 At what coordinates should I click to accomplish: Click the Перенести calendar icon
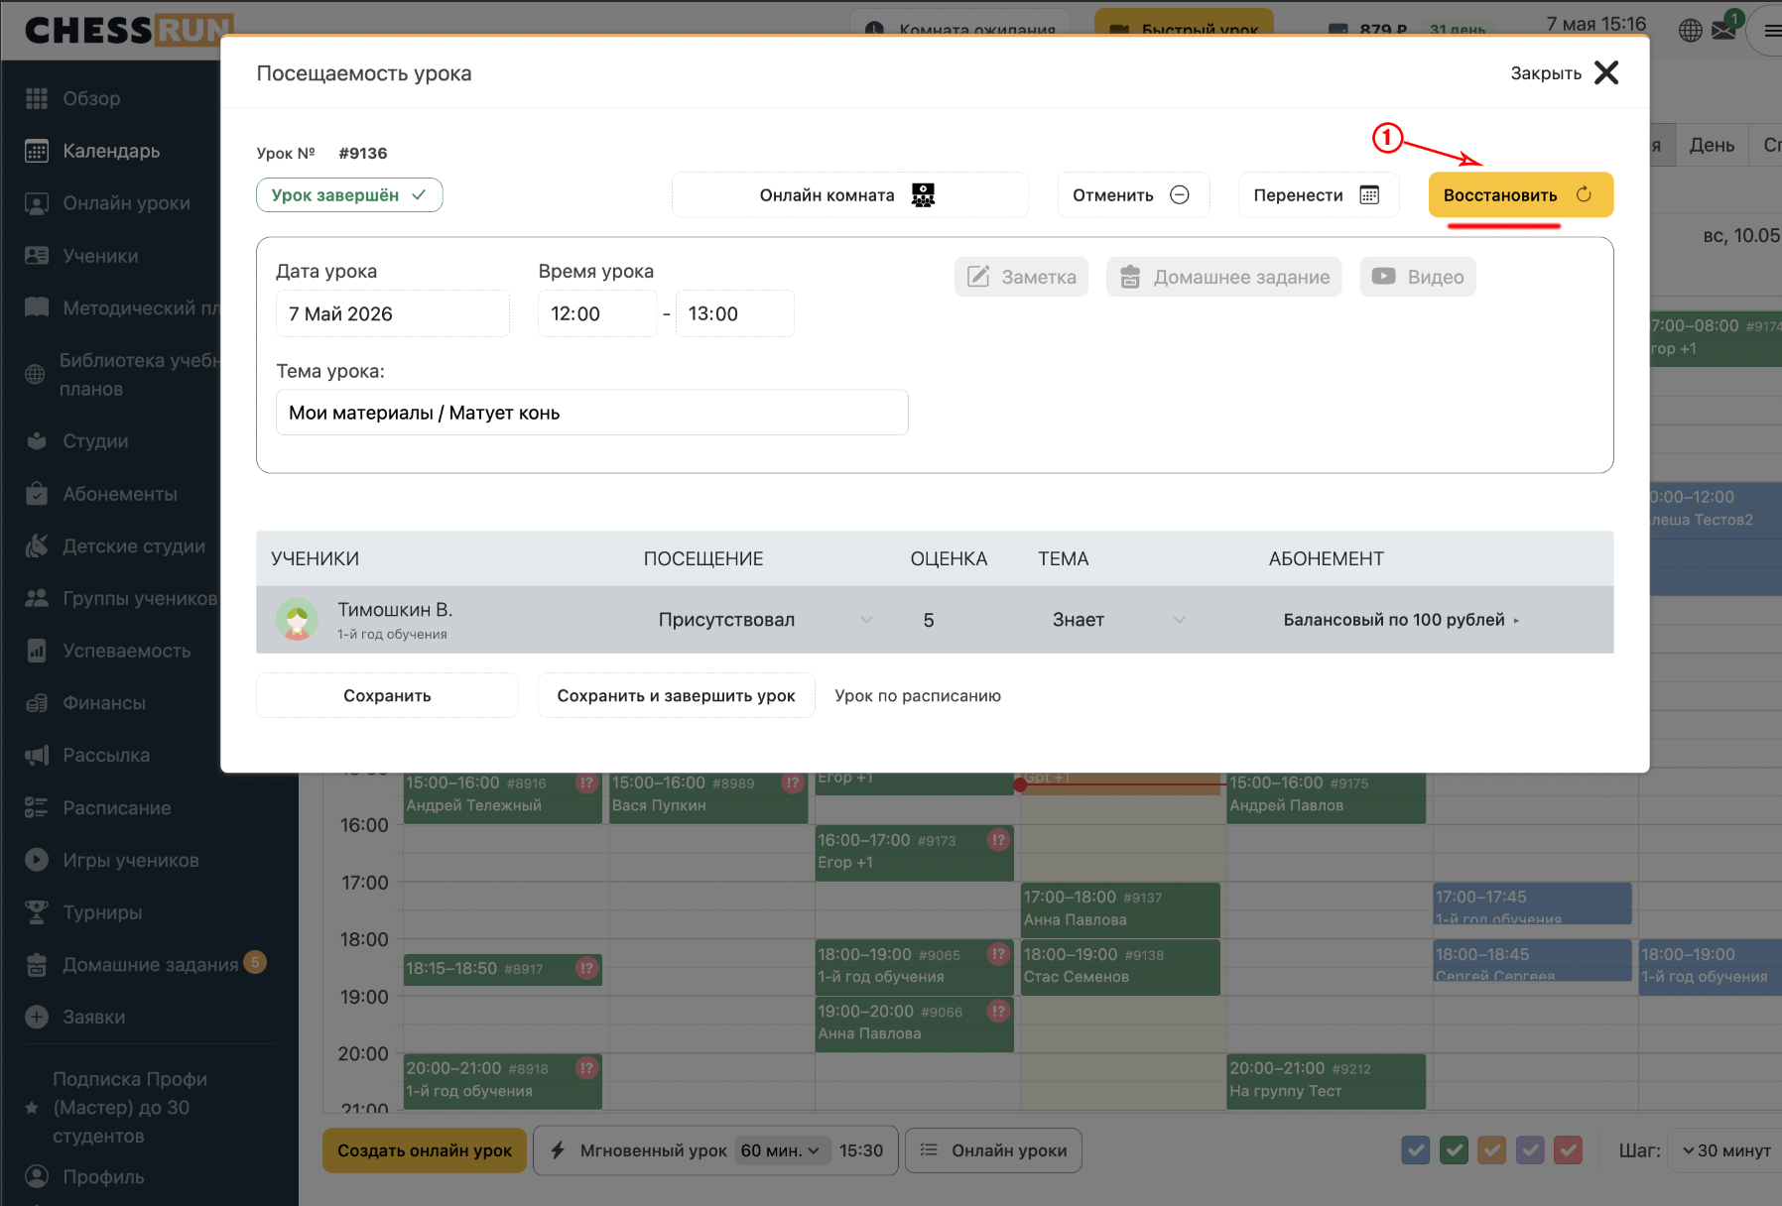[x=1369, y=194]
